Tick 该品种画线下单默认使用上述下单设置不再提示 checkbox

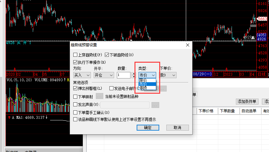tap(75, 119)
